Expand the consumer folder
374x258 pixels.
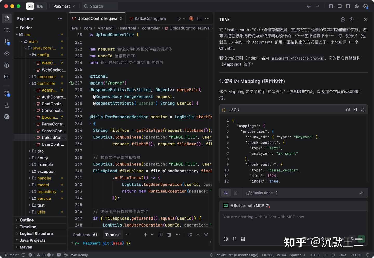point(46,77)
